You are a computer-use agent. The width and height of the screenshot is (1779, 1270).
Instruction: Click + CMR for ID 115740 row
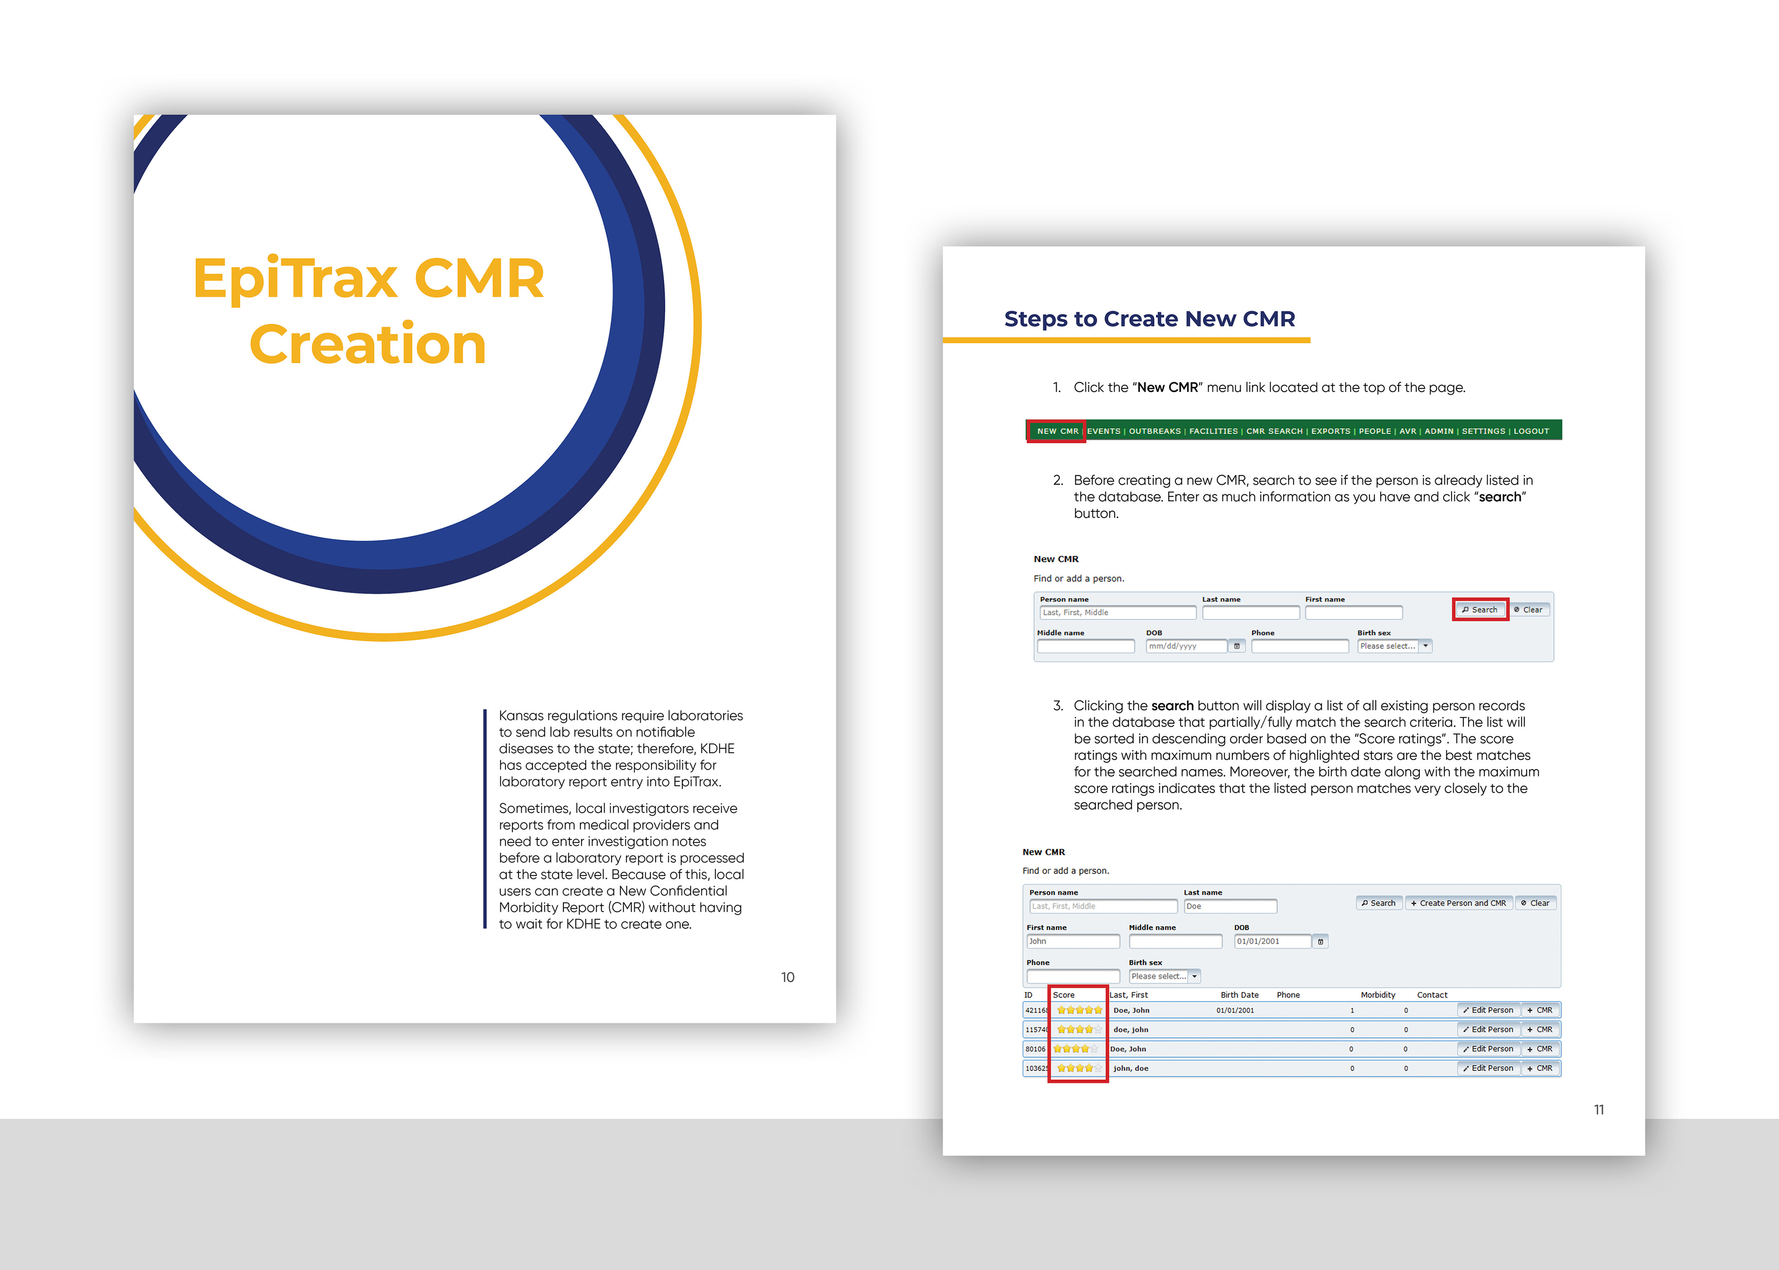[1539, 1030]
